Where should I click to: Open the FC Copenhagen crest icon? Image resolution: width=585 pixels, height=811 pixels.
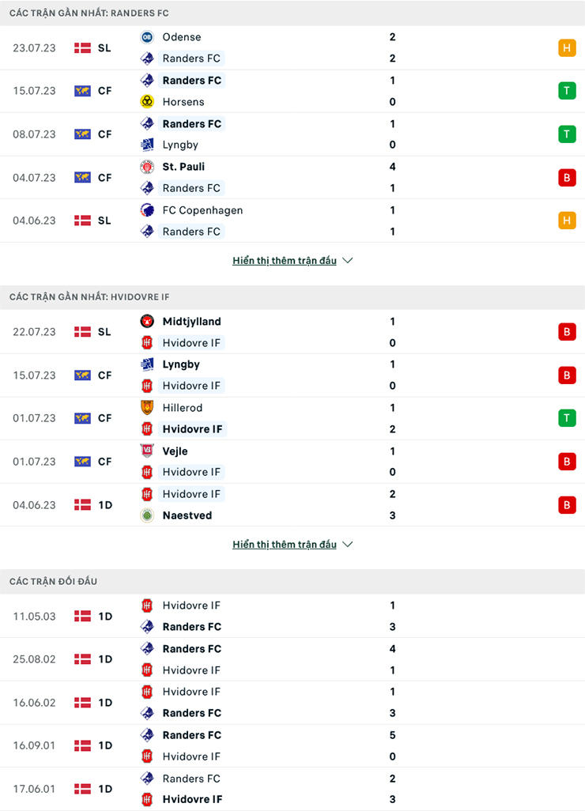pos(146,210)
